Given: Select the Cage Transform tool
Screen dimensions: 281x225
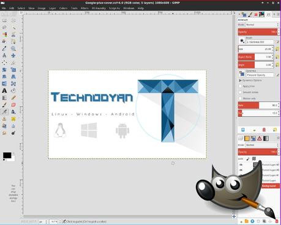Looking at the screenshot, I should pos(13,84).
